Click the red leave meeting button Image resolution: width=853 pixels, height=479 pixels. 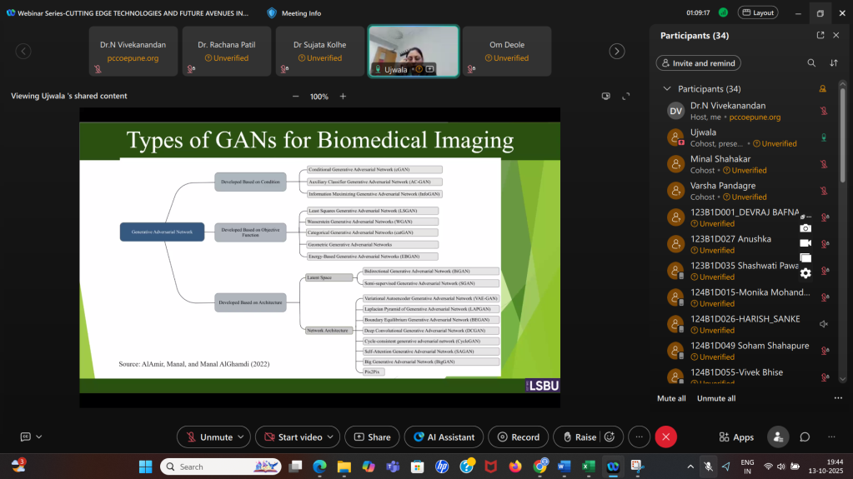tap(665, 437)
